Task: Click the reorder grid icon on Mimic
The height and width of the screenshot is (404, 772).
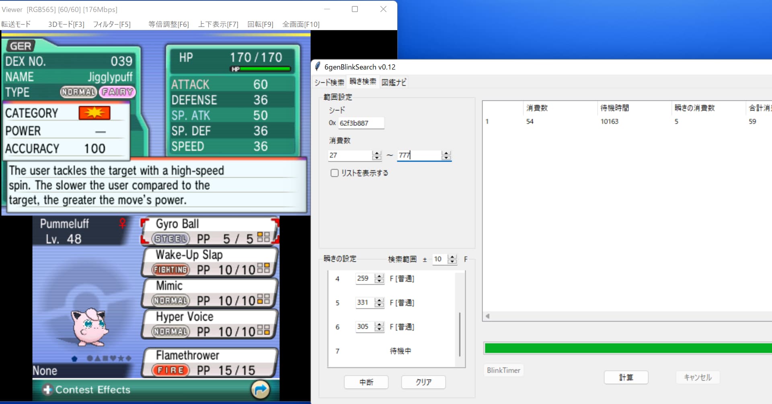Action: [x=263, y=299]
